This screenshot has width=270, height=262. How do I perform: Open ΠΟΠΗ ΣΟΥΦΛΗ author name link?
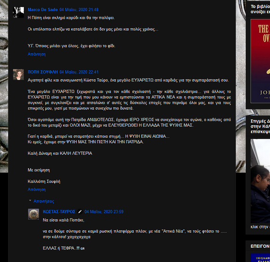pyautogui.click(x=43, y=72)
